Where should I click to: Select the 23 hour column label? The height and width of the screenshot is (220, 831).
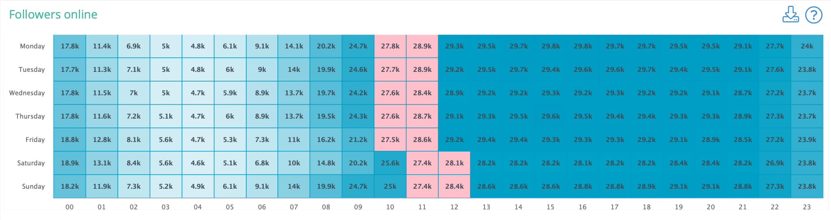[x=807, y=207]
